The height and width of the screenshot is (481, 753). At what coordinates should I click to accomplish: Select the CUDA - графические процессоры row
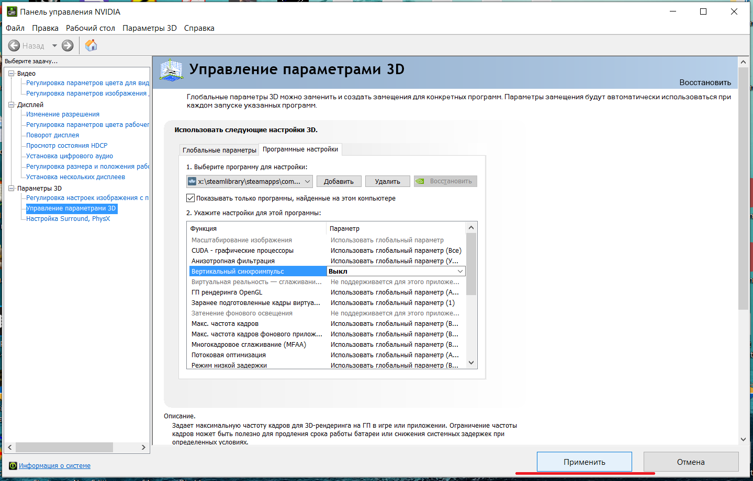327,251
